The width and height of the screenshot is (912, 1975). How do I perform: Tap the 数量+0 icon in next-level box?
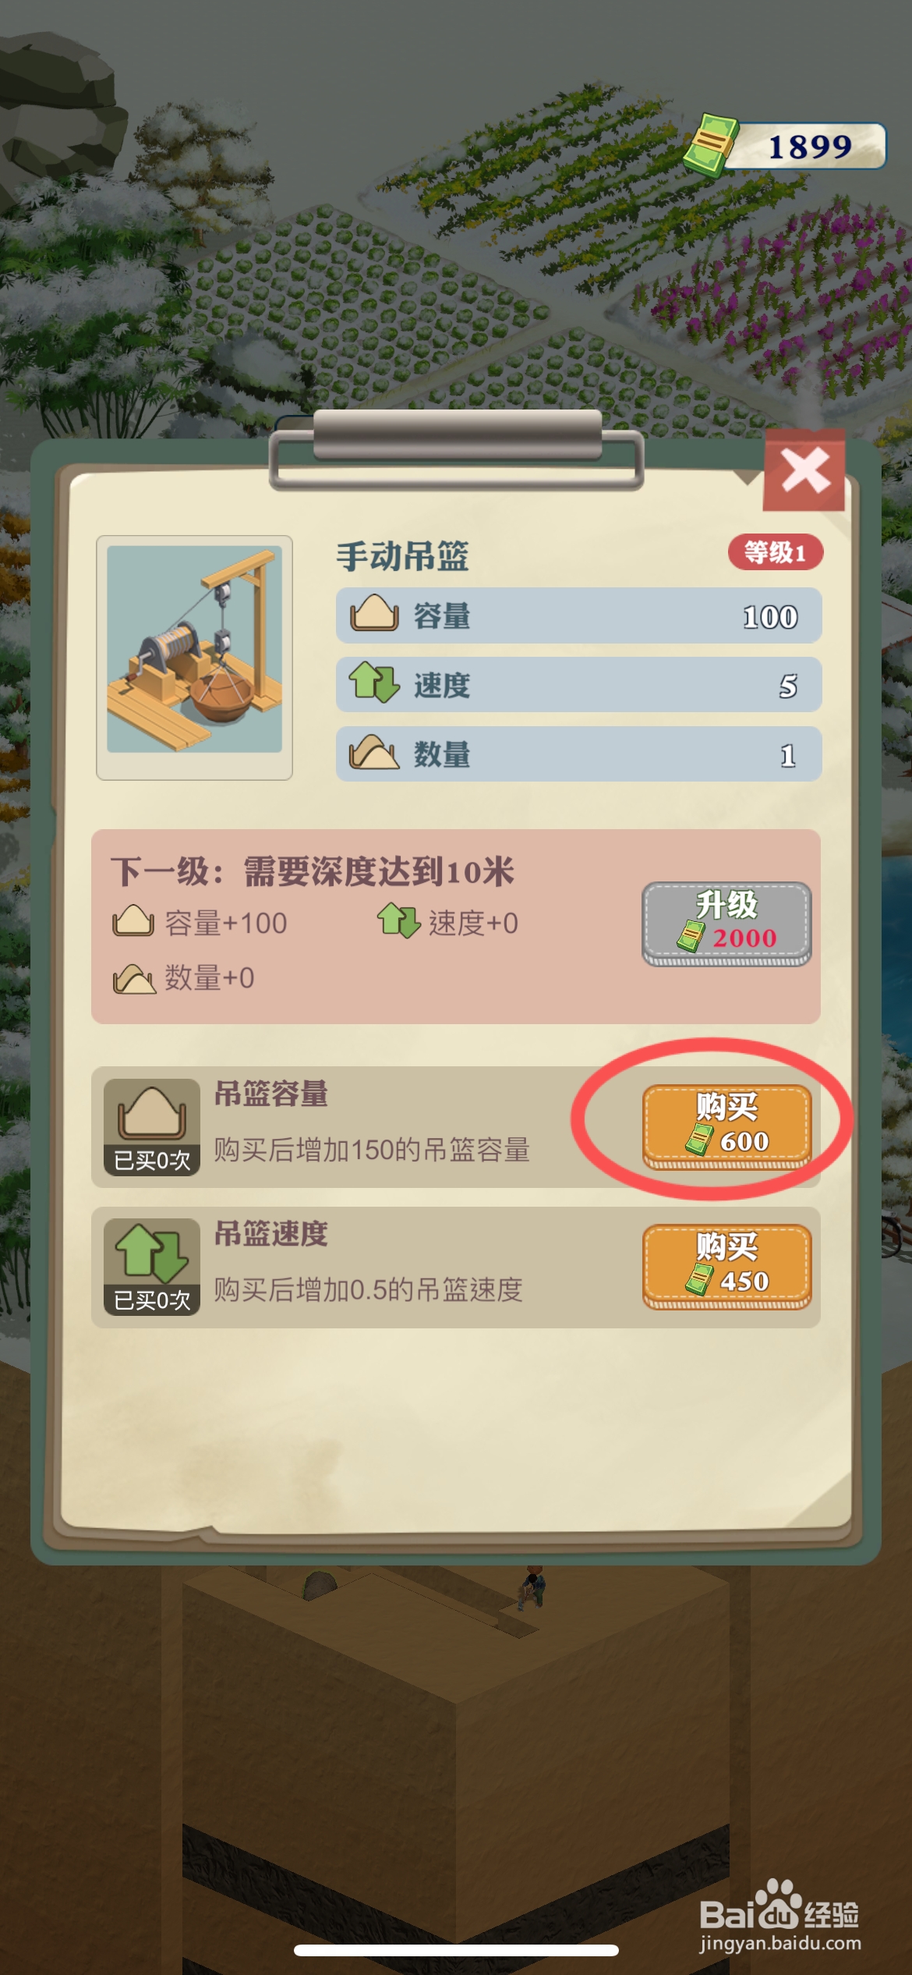pos(134,978)
